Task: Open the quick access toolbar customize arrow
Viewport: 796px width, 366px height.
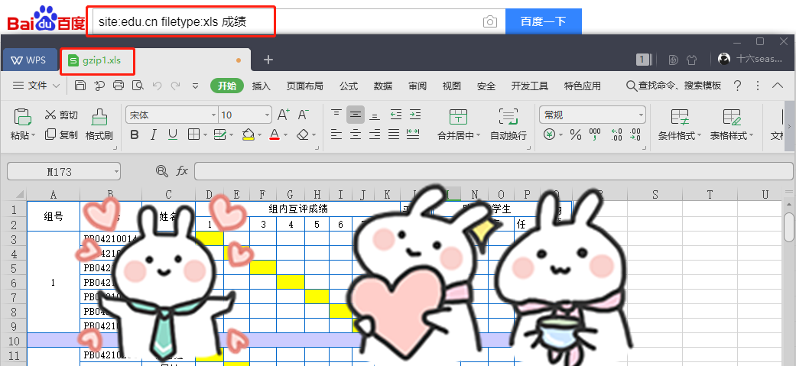Action: pos(196,86)
